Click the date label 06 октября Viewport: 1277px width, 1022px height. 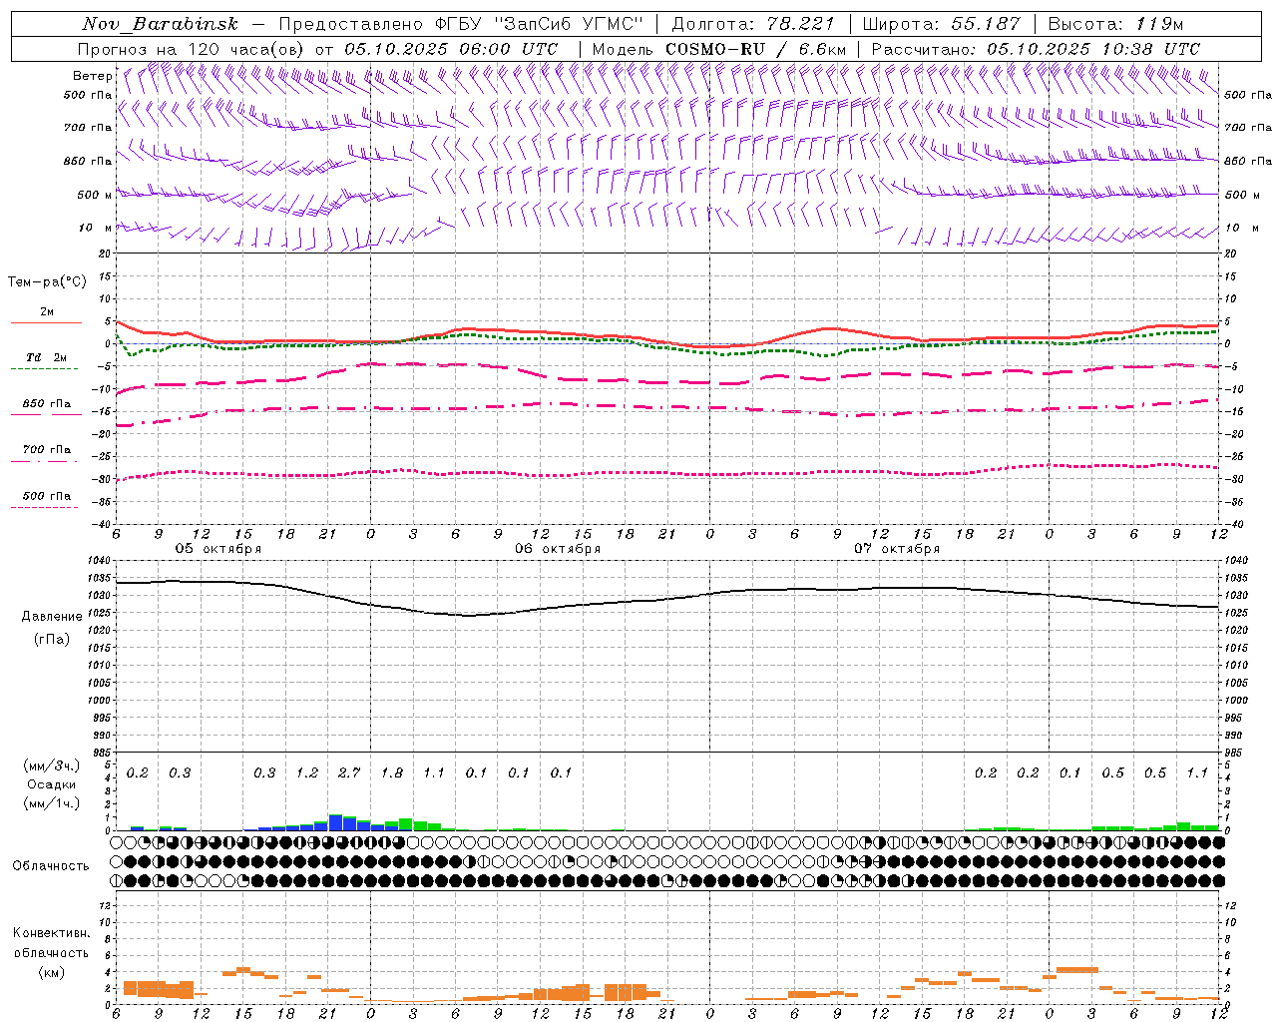[x=558, y=549]
